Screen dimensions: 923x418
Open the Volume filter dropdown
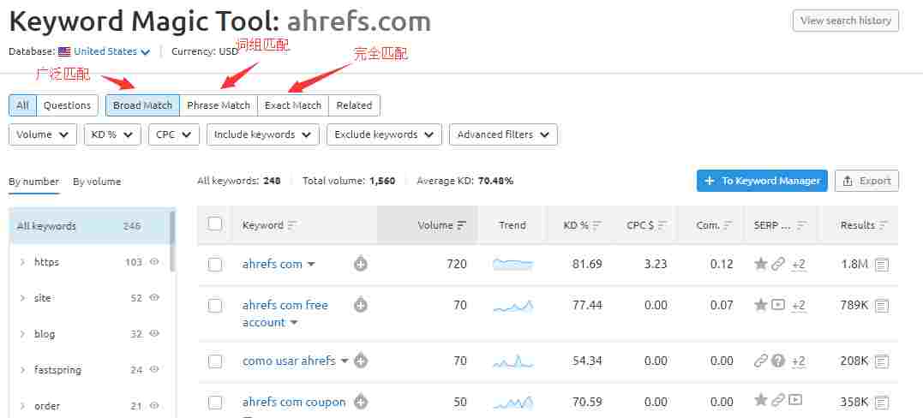(x=43, y=134)
